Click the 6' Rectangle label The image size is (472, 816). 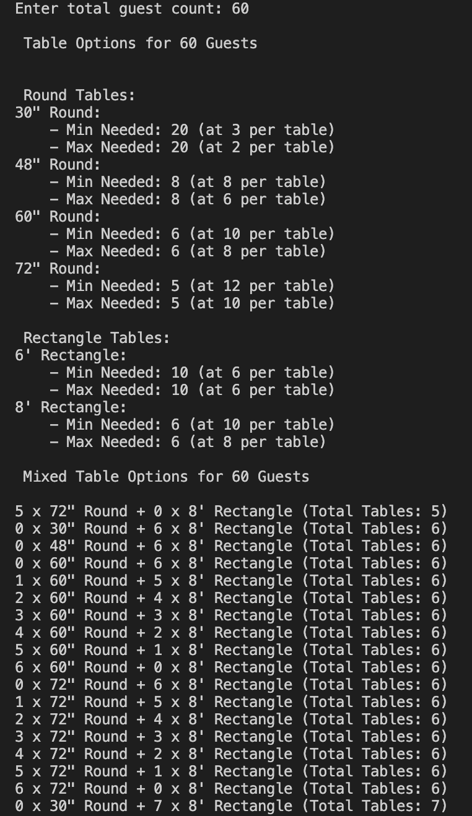(x=71, y=355)
